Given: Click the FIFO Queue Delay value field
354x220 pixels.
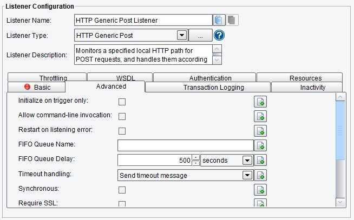Looking at the screenshot, I should (x=155, y=160).
